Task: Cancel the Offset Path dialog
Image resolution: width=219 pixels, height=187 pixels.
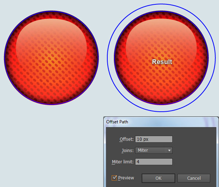Action: (x=194, y=178)
